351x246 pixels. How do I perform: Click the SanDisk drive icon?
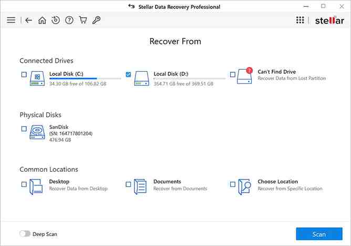pos(37,131)
